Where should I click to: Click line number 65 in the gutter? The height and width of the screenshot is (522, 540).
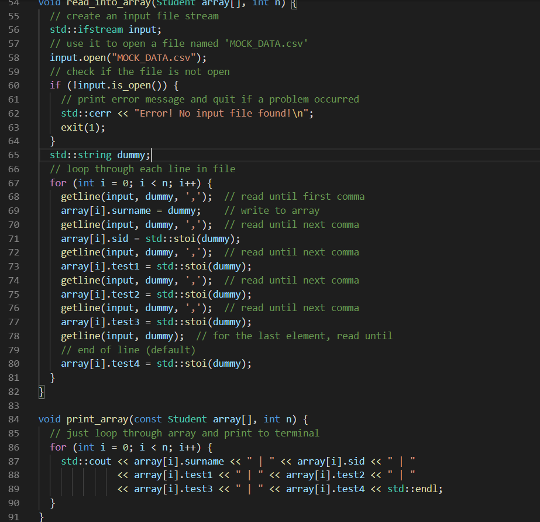[14, 155]
